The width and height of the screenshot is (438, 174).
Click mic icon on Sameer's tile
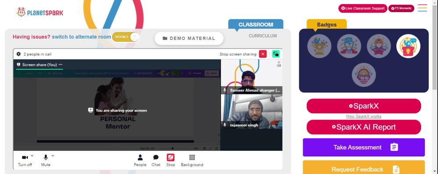click(225, 90)
